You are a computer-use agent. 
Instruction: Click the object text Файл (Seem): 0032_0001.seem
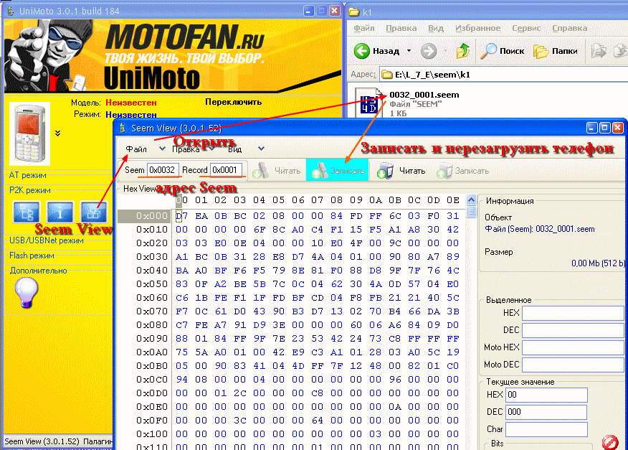pyautogui.click(x=540, y=229)
